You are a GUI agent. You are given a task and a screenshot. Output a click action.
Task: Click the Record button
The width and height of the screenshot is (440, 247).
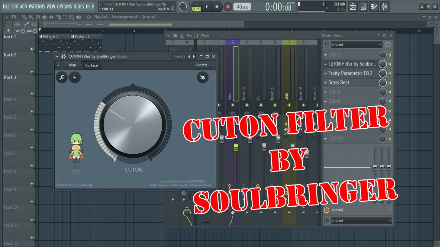point(228,6)
